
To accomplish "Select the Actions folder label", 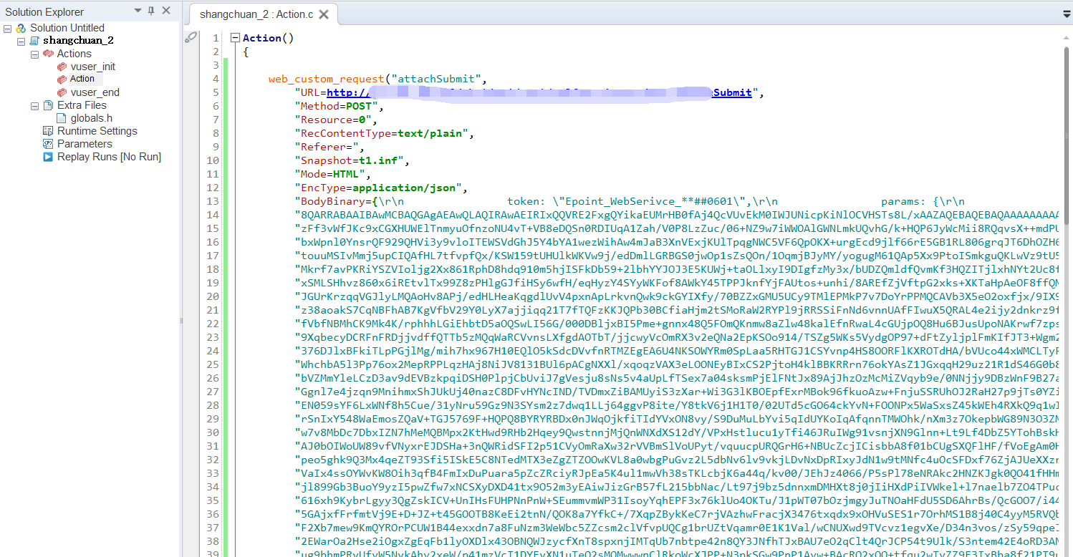I will pyautogui.click(x=74, y=54).
